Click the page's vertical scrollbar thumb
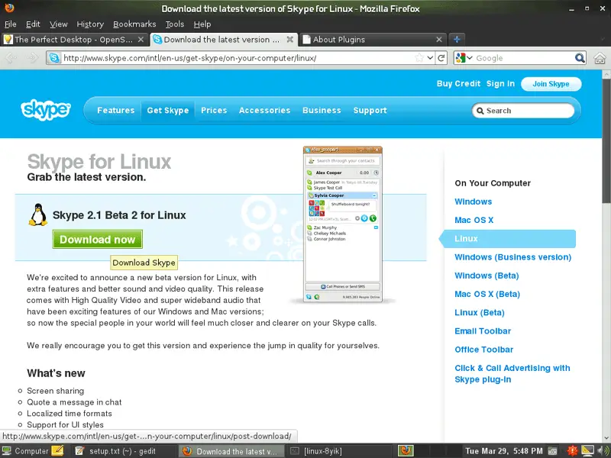 pyautogui.click(x=606, y=140)
